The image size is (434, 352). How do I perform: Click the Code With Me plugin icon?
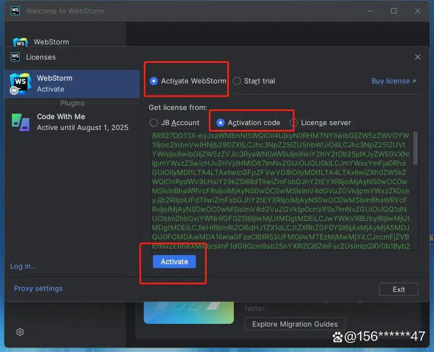[x=20, y=122]
